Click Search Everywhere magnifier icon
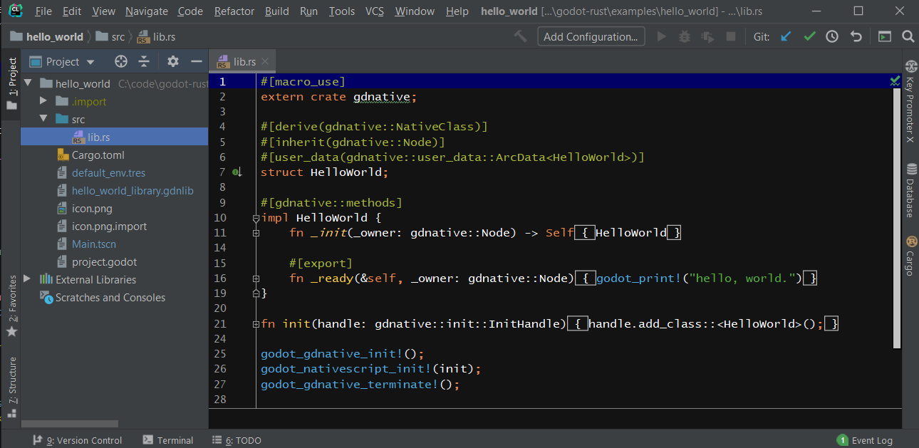 (908, 36)
